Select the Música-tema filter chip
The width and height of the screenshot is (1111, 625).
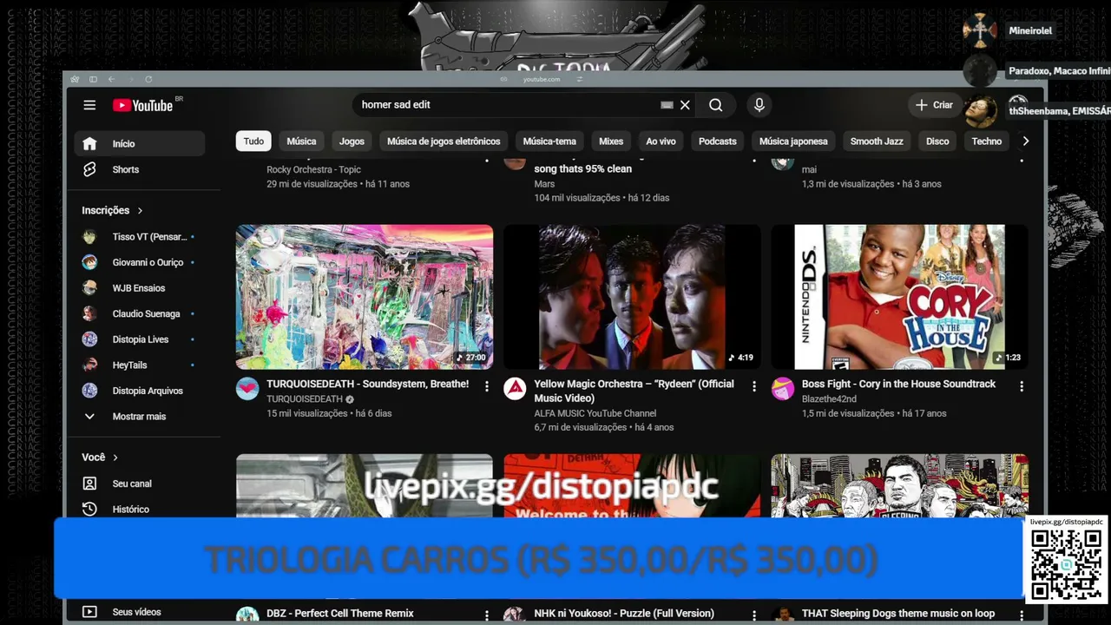click(x=549, y=141)
